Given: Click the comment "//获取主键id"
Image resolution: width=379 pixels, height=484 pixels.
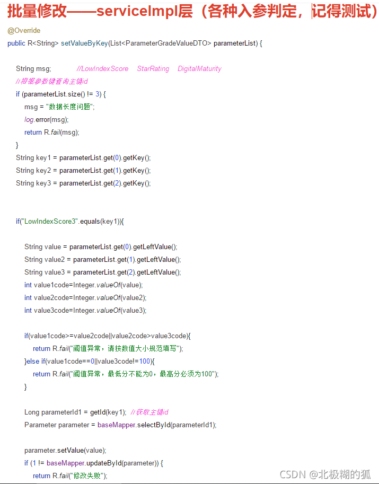Looking at the screenshot, I should [149, 412].
